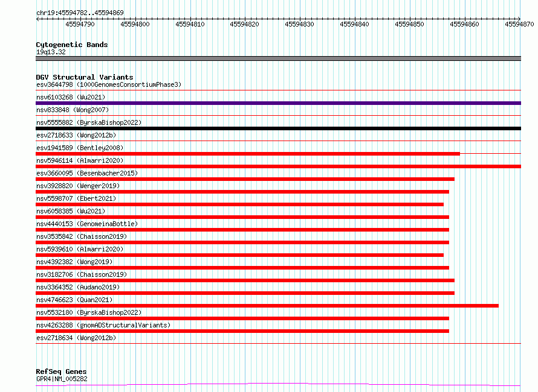Click ruler position label 45594800
Screen dimensions: 538x392
(x=135, y=24)
